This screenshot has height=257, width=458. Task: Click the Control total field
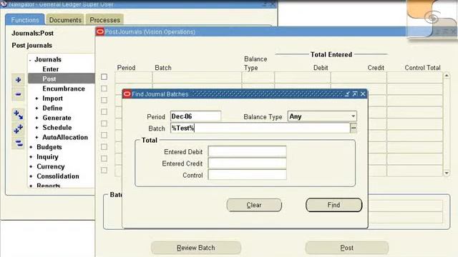click(247, 175)
